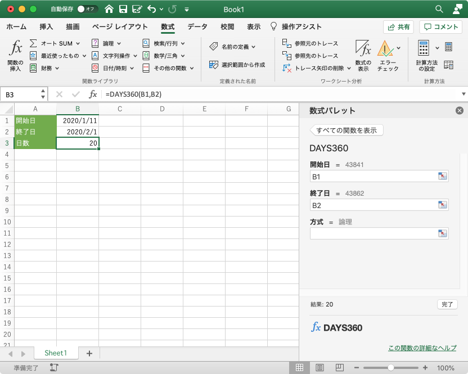
Task: Open detailed help link for this function
Action: (x=422, y=348)
